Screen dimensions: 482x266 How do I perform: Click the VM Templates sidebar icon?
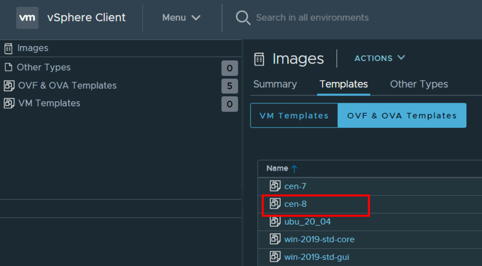click(9, 103)
